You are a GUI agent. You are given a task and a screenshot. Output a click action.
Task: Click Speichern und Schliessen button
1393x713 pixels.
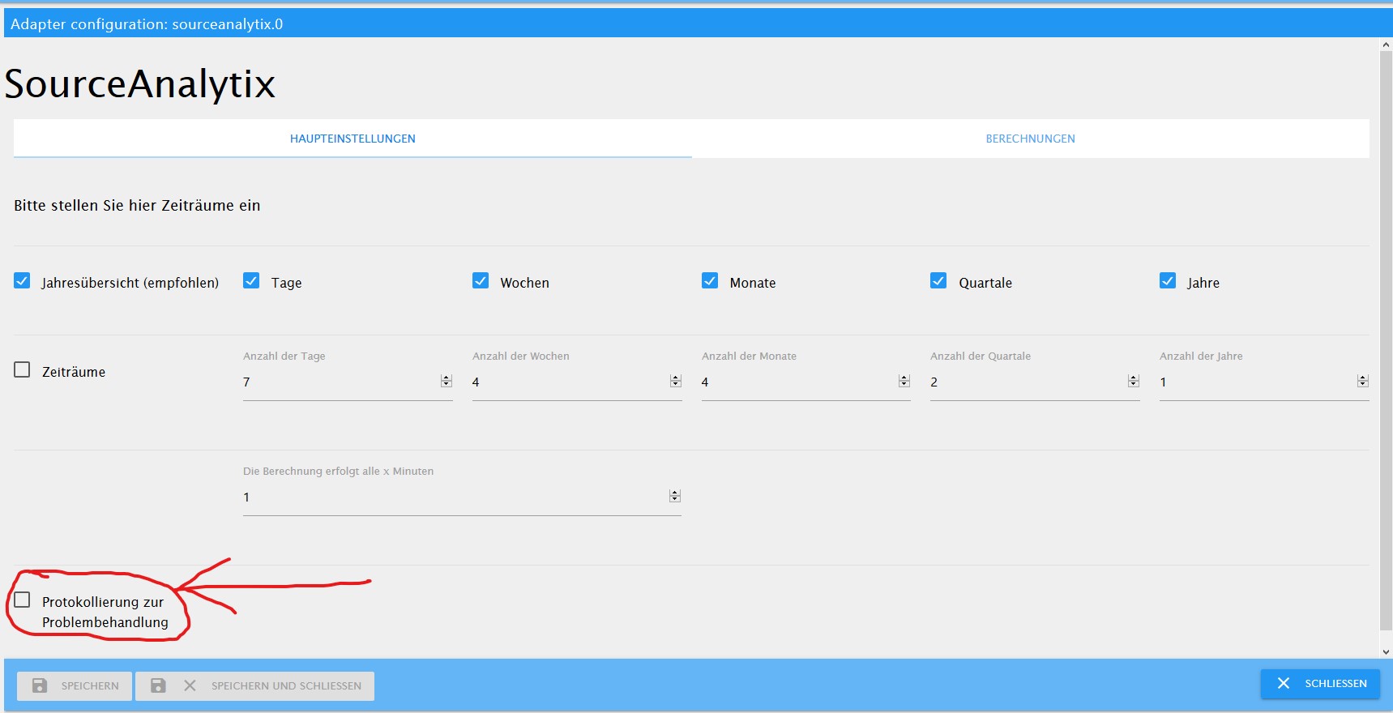click(254, 685)
